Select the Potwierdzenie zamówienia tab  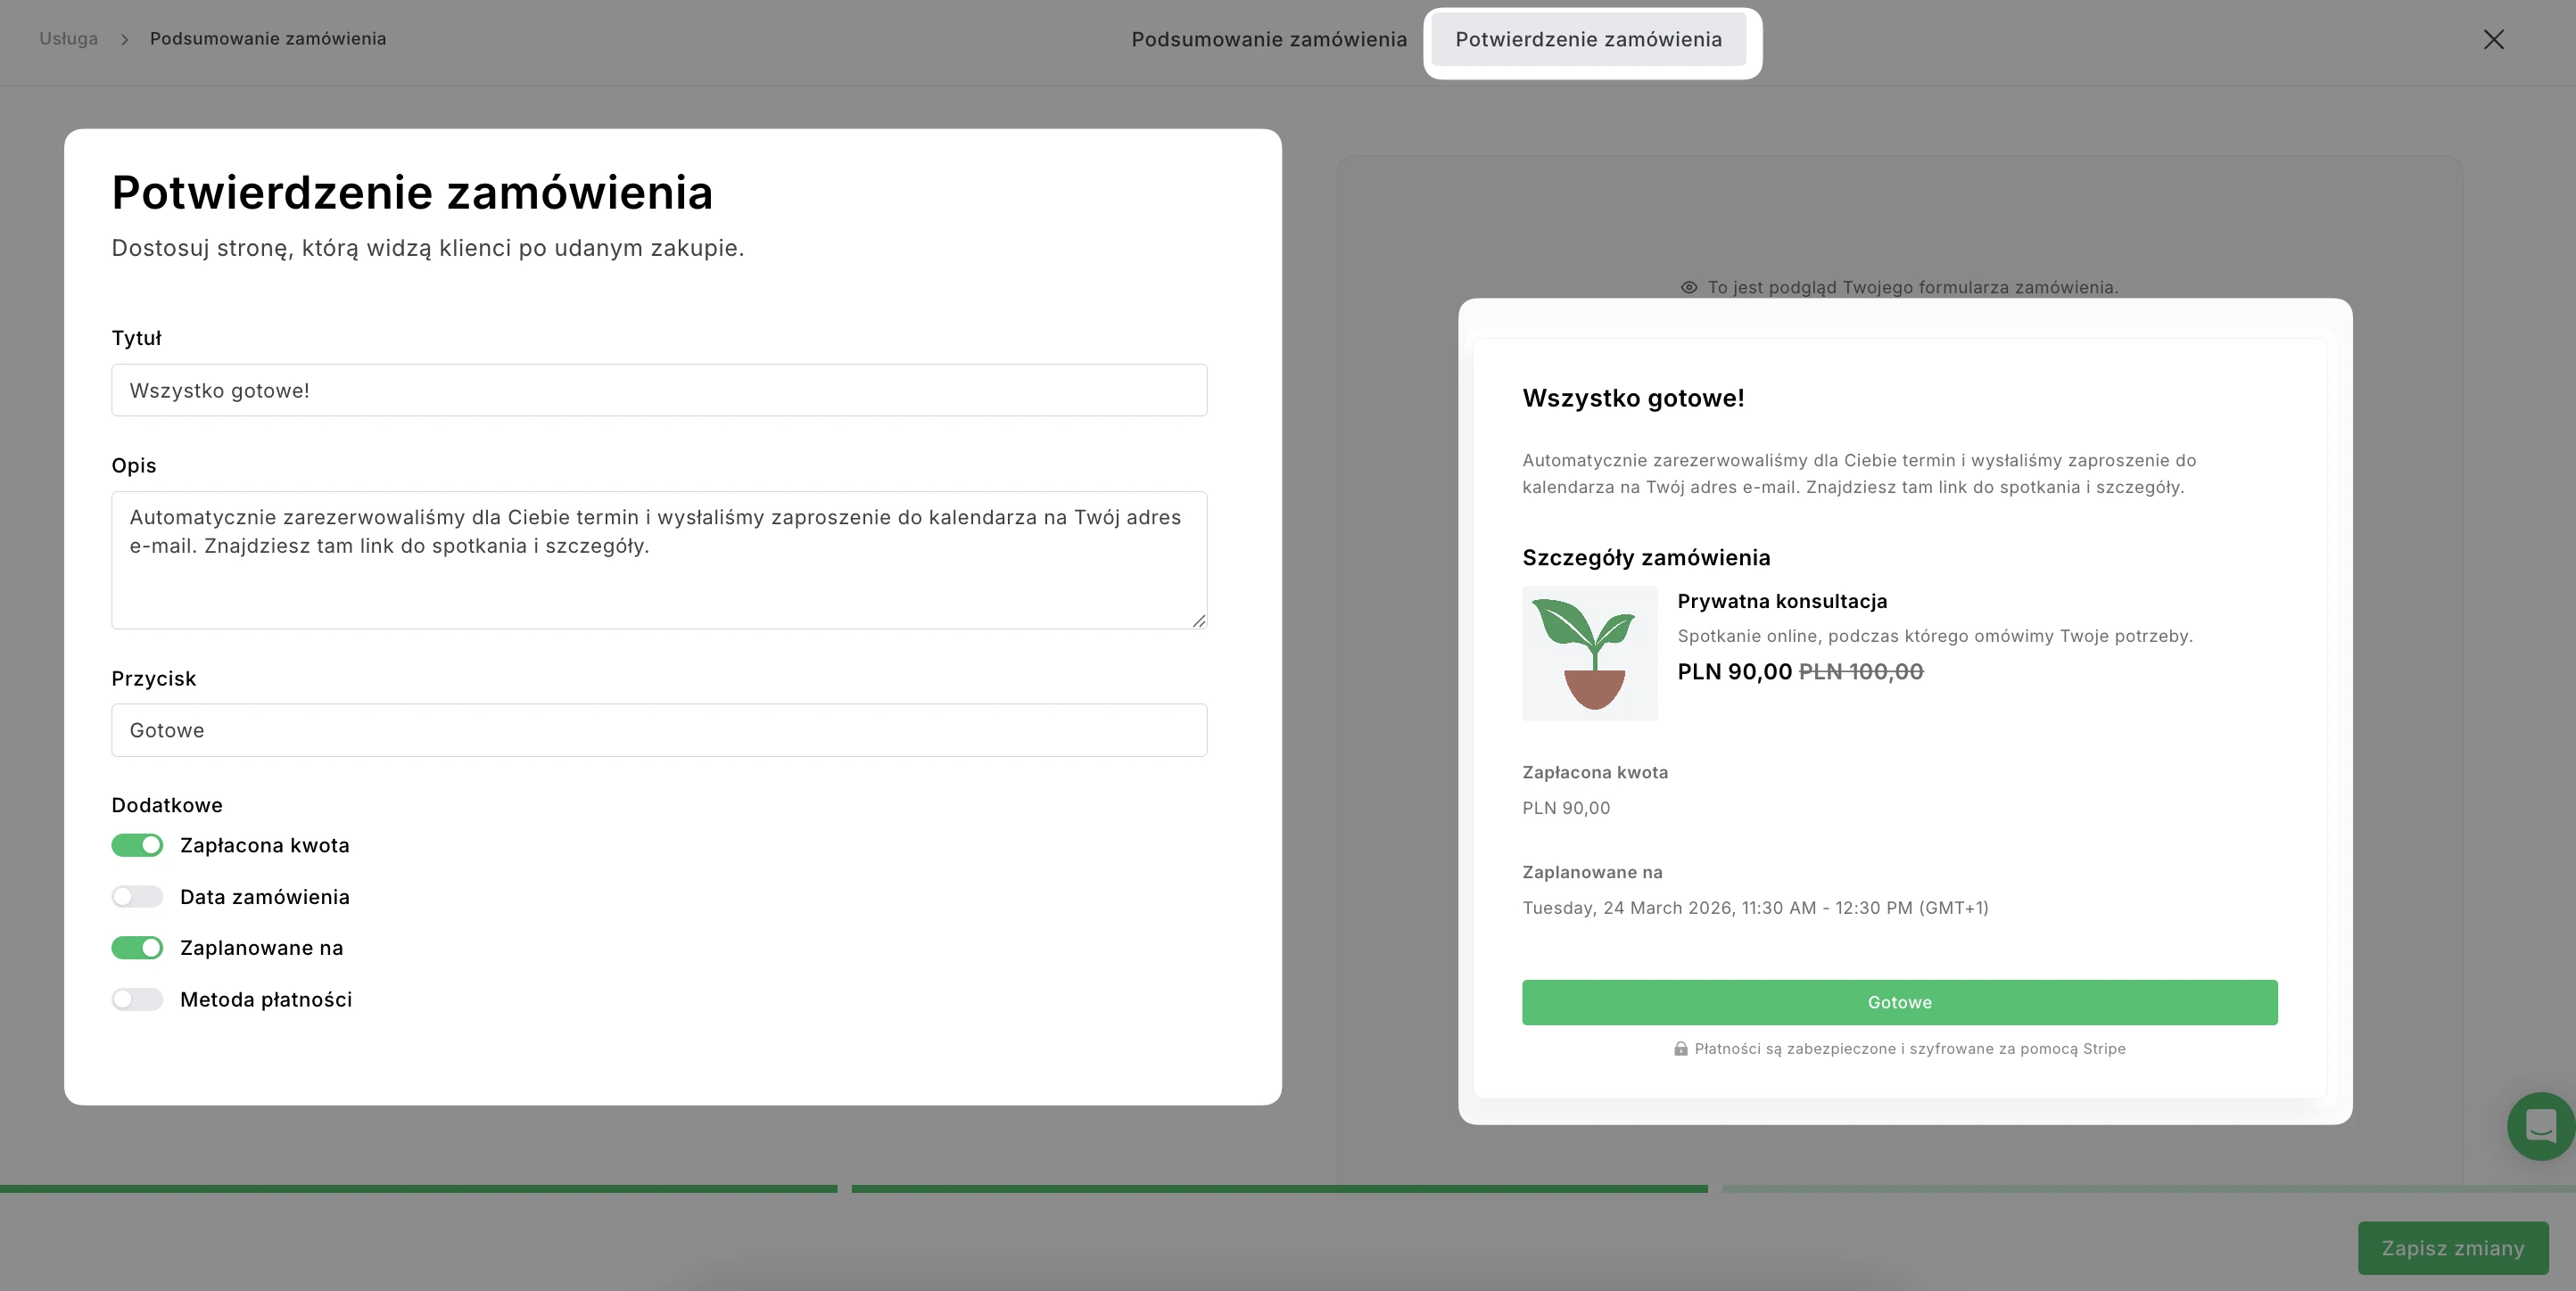[x=1588, y=39]
